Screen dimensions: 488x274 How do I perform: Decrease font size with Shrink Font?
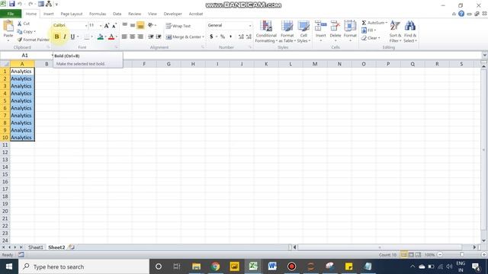click(x=114, y=25)
